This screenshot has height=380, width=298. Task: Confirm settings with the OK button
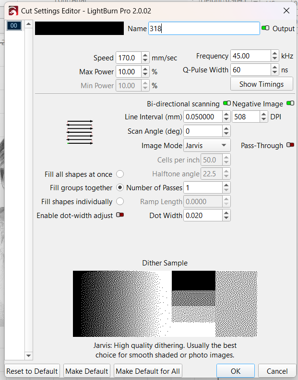[x=235, y=371]
